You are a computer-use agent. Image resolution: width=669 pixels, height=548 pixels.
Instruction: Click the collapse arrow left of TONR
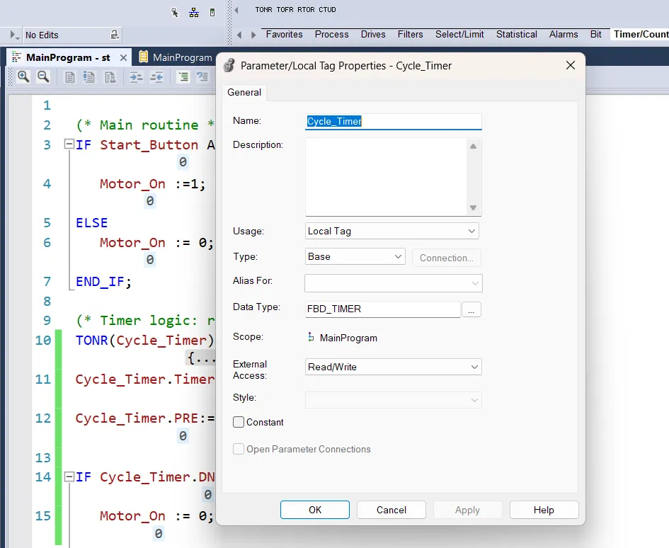236,10
